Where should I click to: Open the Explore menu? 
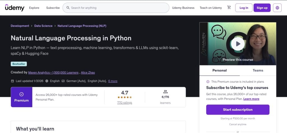[34, 8]
